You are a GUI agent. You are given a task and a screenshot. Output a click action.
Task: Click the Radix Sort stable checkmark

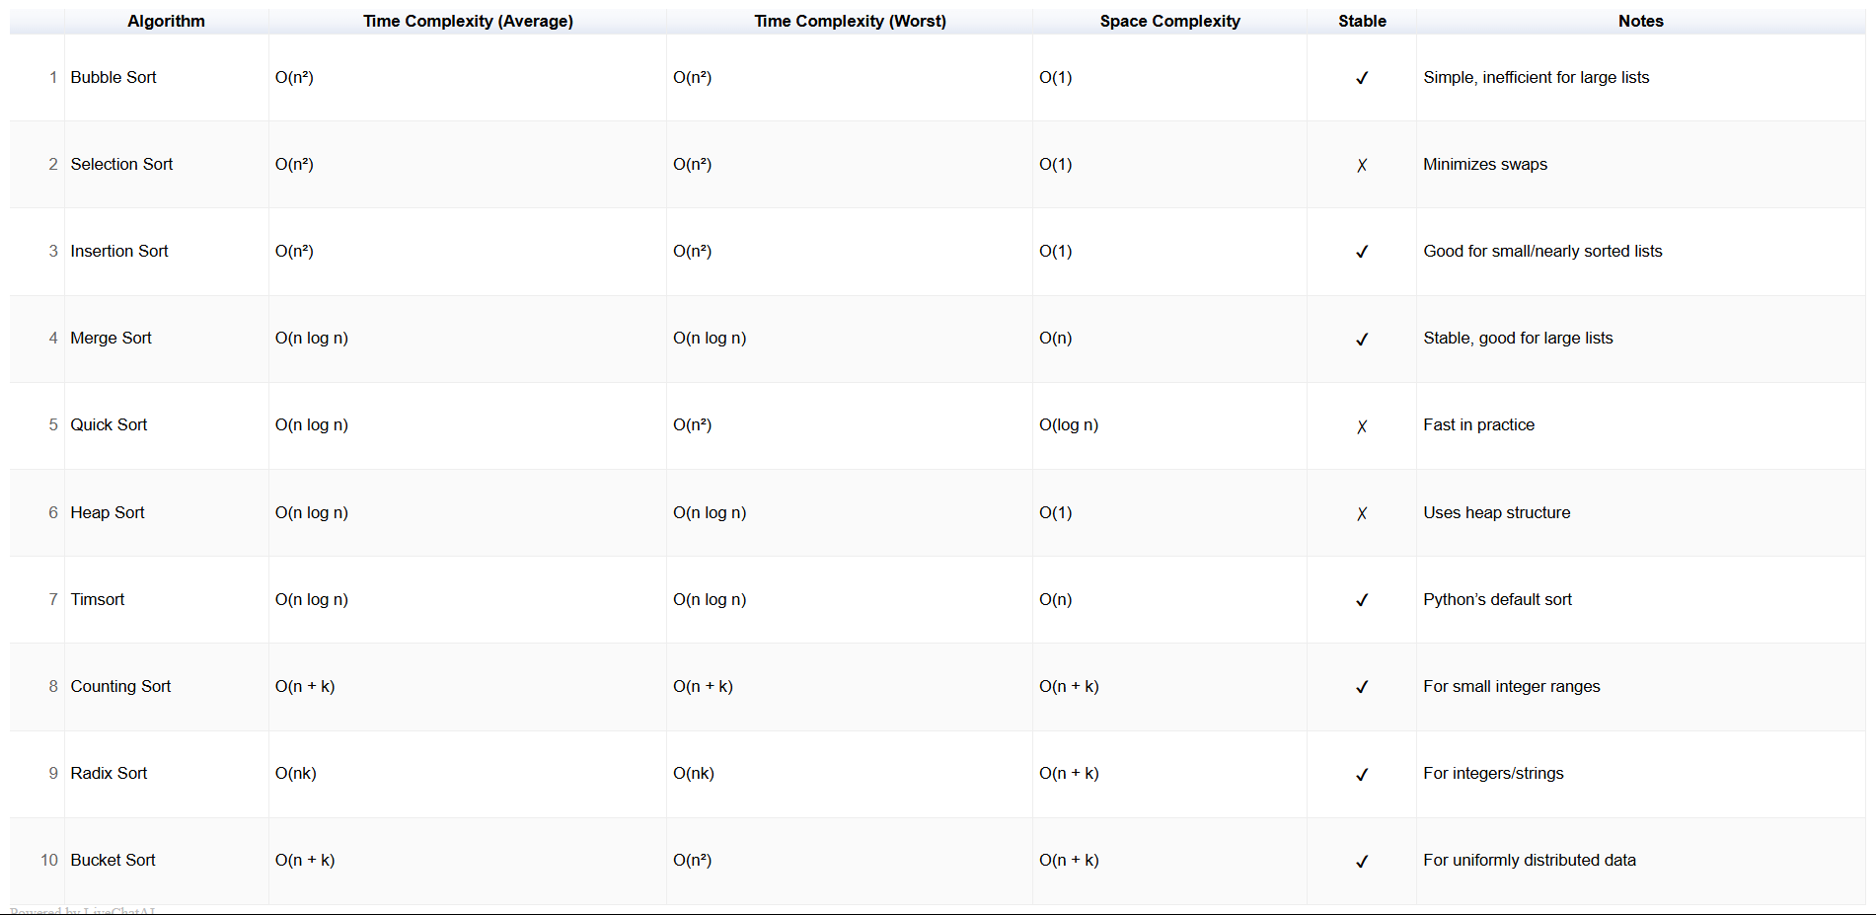pyautogui.click(x=1362, y=774)
